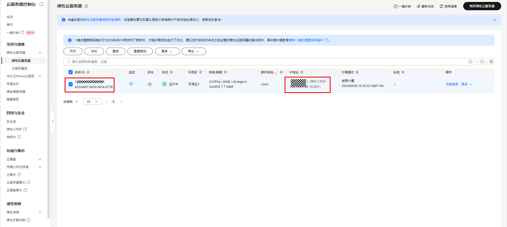Sort by 规格/镜像 column icon

225,72
